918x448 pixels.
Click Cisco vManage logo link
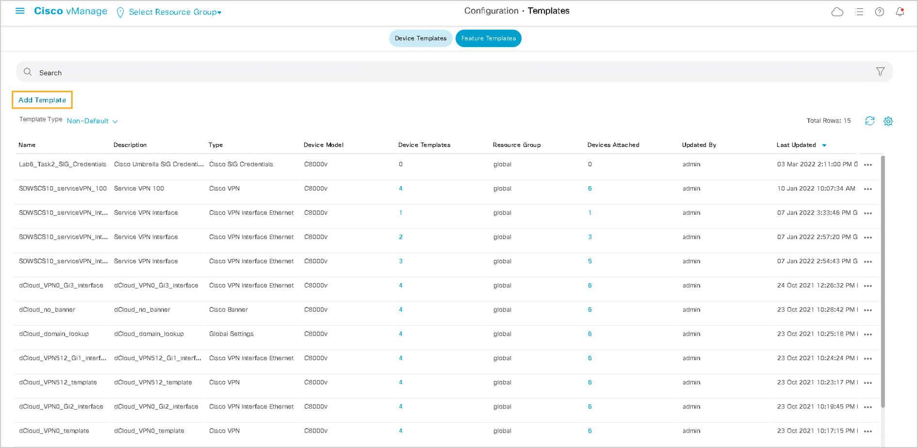70,11
